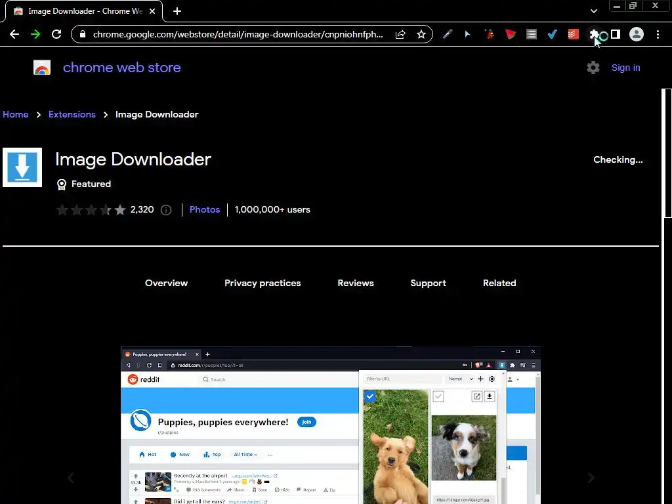Focus the address bar URL
The image size is (672, 504).
(x=238, y=34)
